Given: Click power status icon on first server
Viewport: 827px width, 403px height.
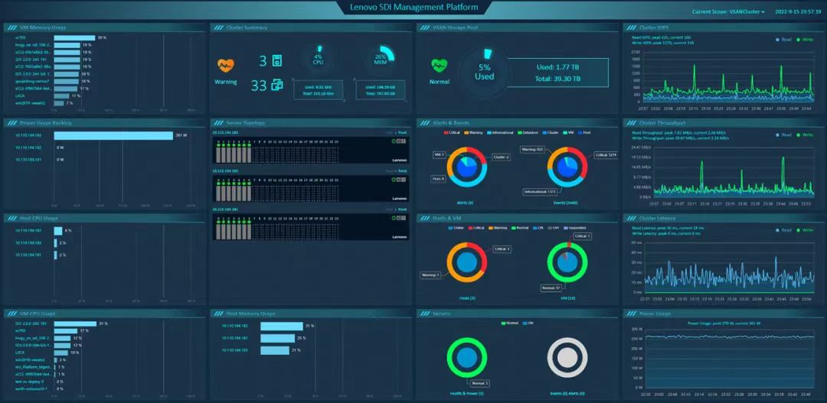Looking at the screenshot, I should [394, 141].
